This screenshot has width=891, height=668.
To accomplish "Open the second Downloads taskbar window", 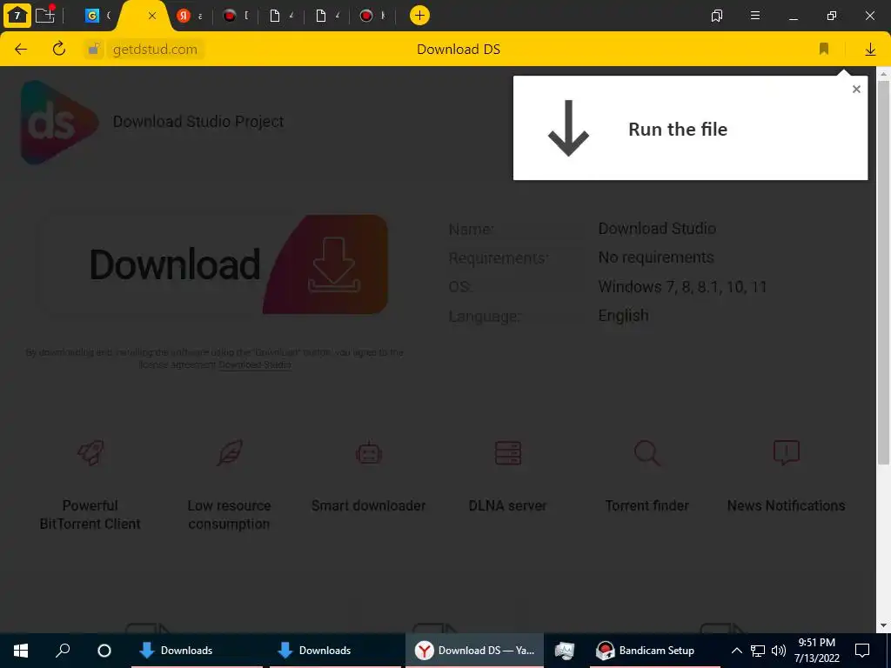I will click(x=335, y=651).
